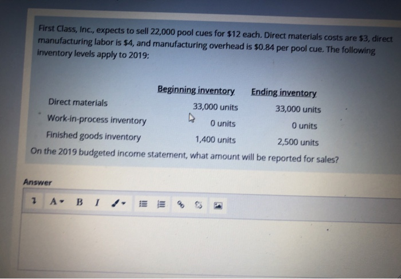Click the question sentence about budgeted sales

click(184, 155)
